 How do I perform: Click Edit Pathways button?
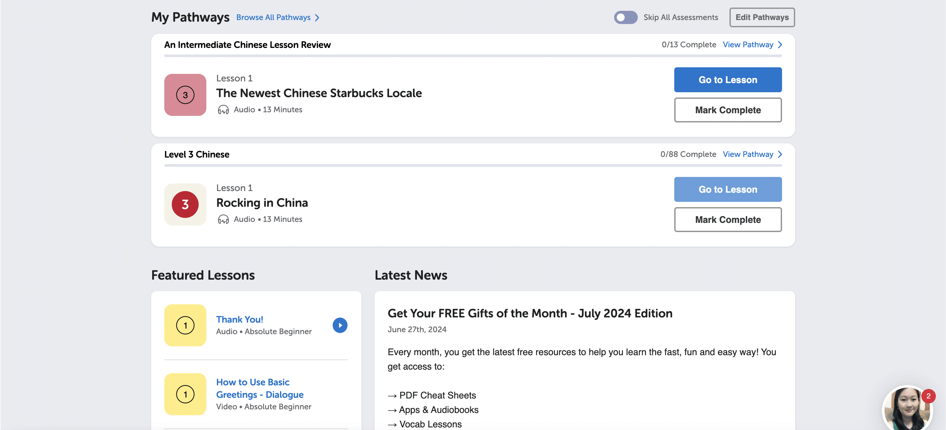[x=762, y=17]
